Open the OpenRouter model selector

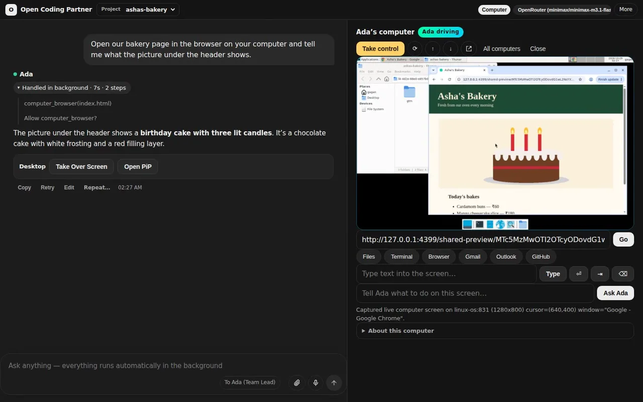click(562, 10)
